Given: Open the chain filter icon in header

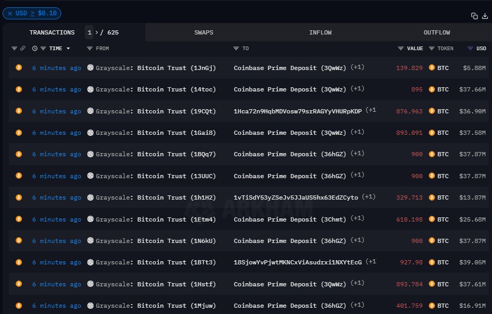Looking at the screenshot, I should click(14, 48).
